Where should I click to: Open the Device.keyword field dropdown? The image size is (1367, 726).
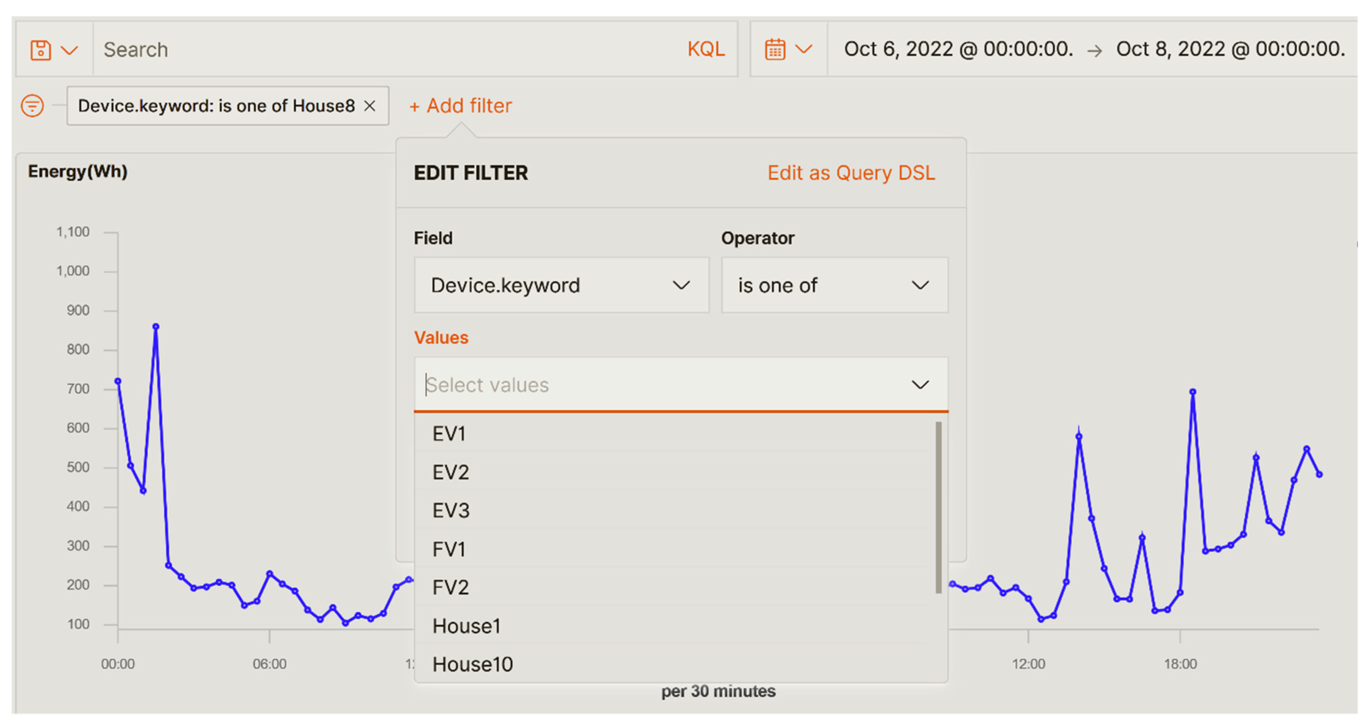coord(561,285)
